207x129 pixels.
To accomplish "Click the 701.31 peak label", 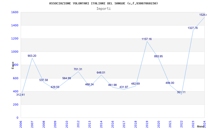I will [x=78, y=69].
